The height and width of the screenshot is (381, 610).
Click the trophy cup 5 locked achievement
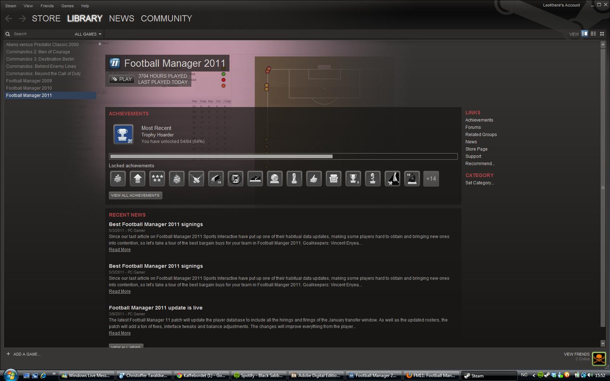(x=353, y=179)
